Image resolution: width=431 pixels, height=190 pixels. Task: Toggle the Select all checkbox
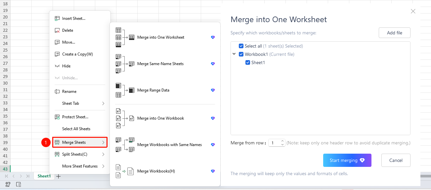tap(241, 46)
